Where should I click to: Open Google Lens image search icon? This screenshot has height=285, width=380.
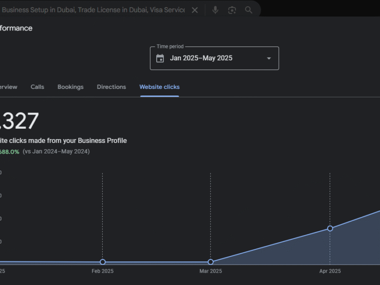[x=232, y=10]
